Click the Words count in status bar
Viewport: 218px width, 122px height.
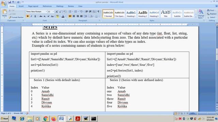[18, 113]
